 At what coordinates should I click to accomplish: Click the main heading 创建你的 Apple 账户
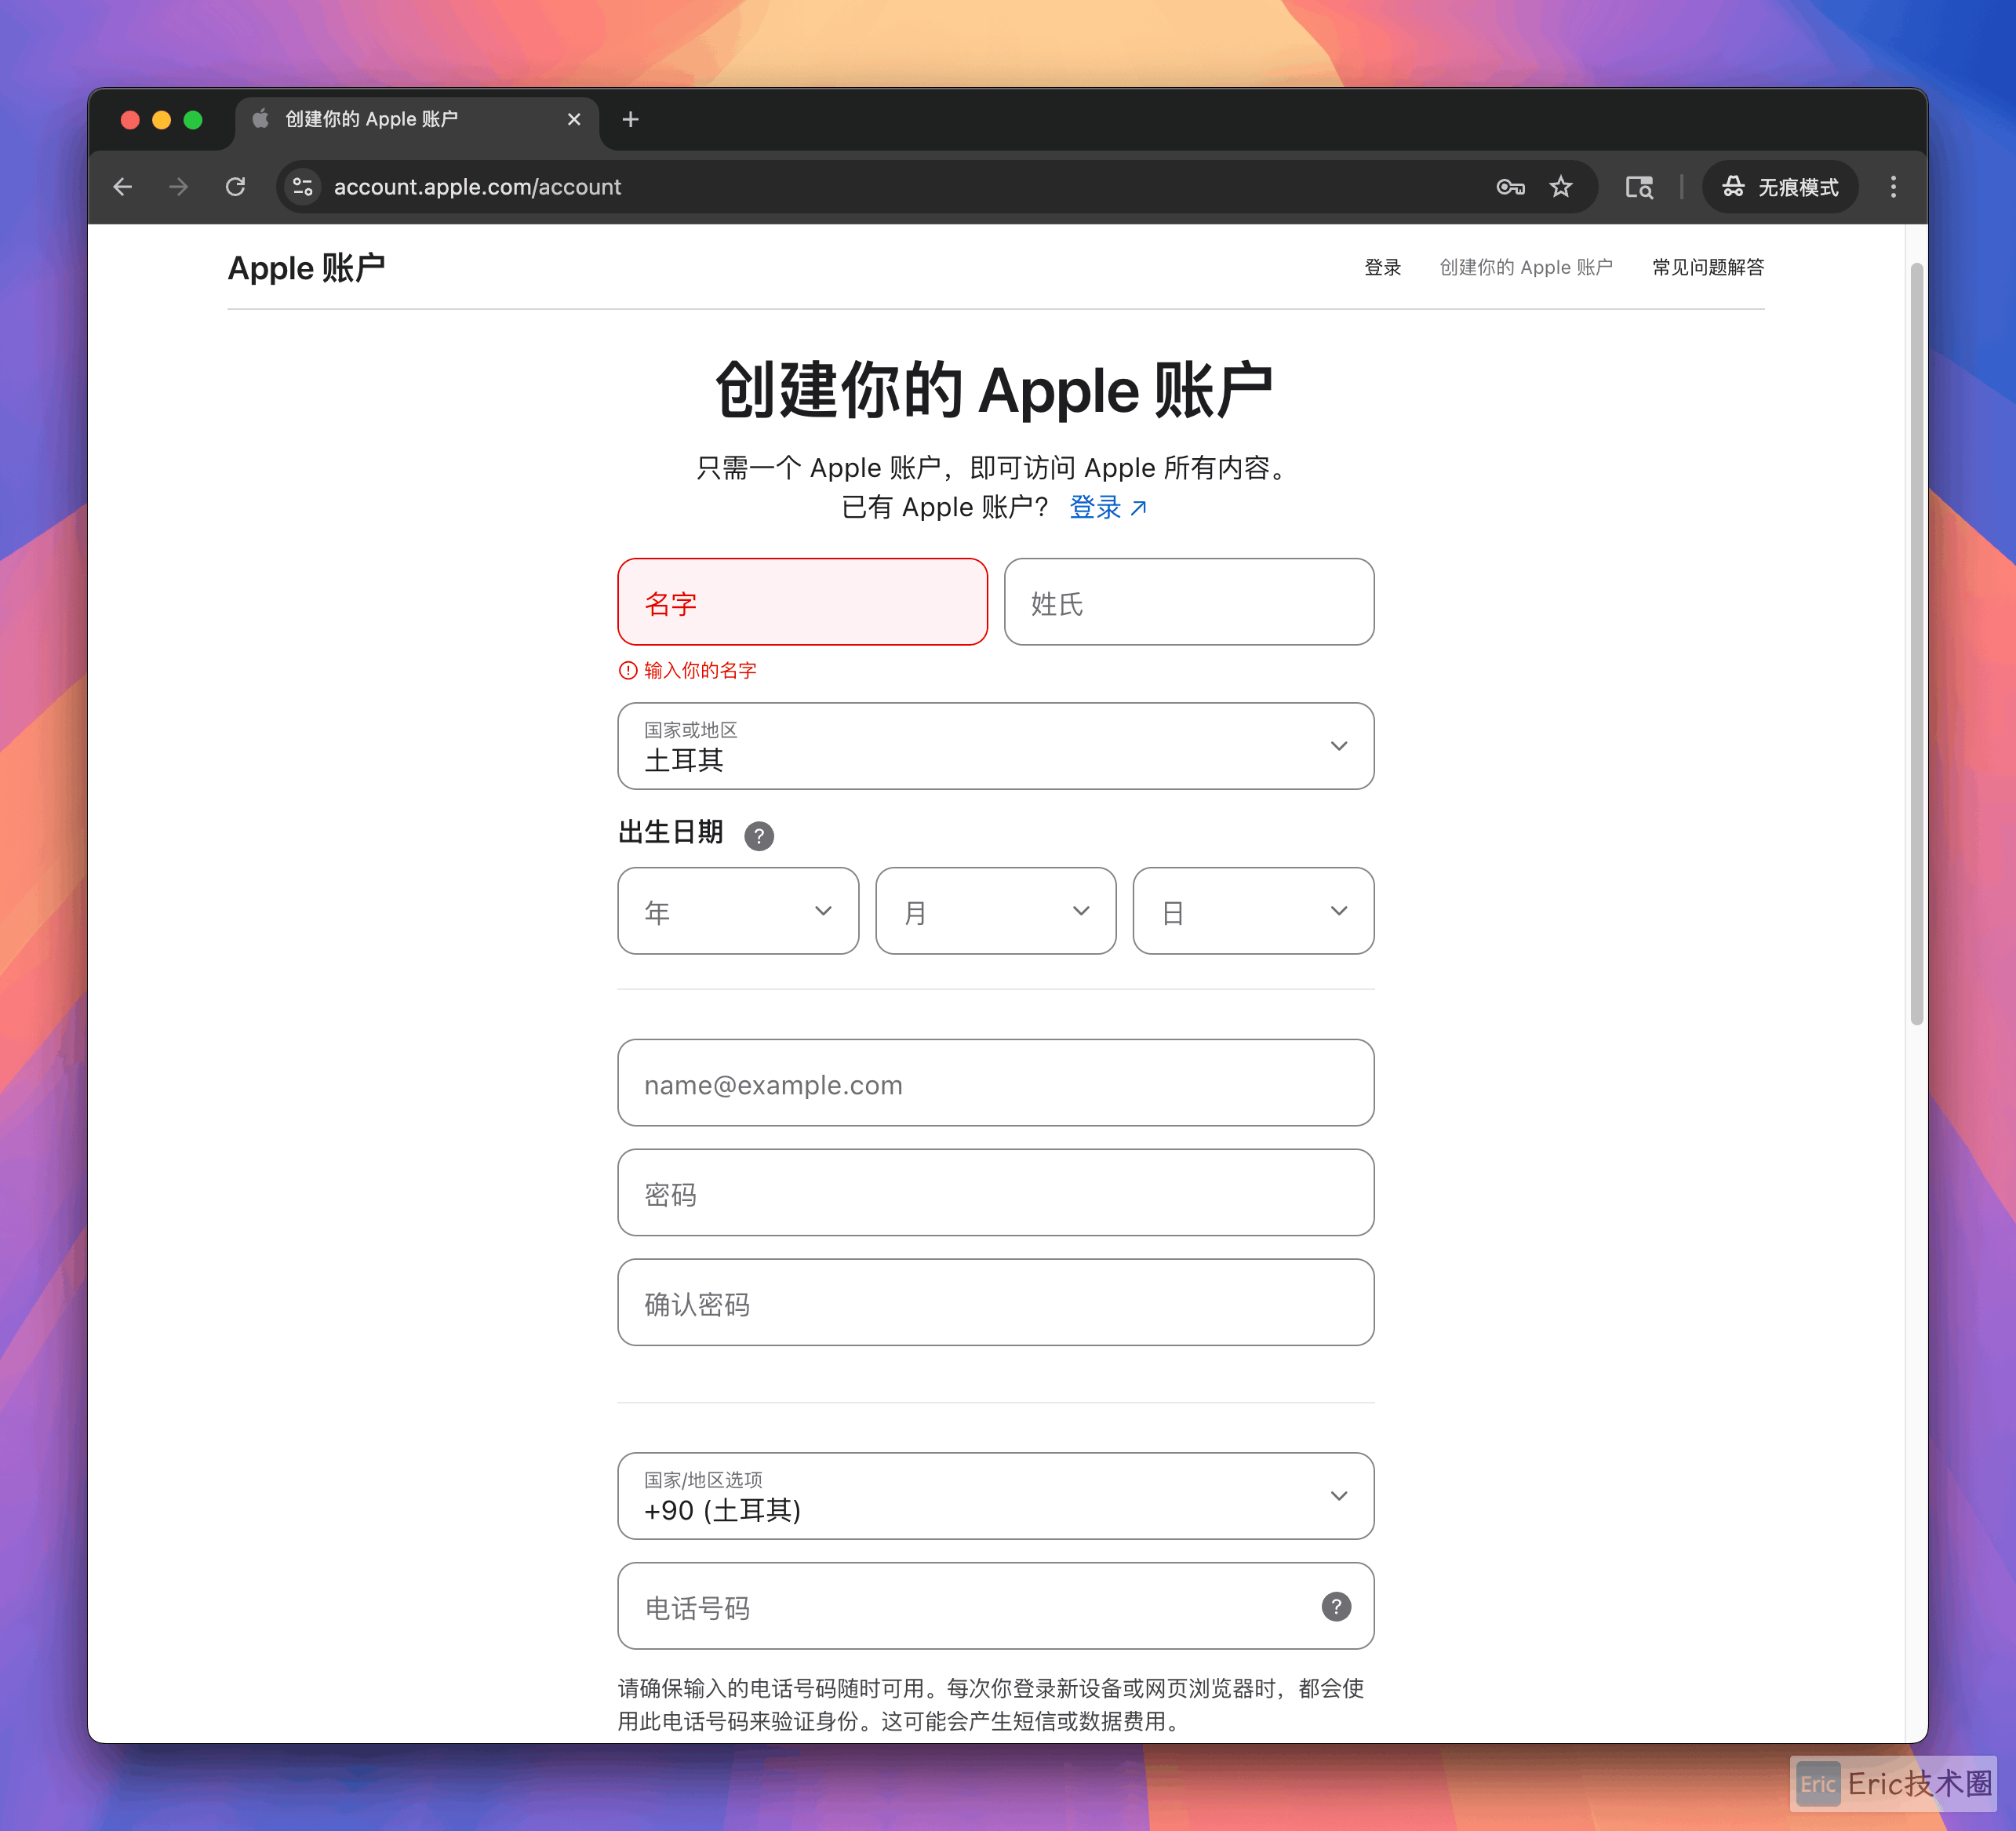pos(994,391)
